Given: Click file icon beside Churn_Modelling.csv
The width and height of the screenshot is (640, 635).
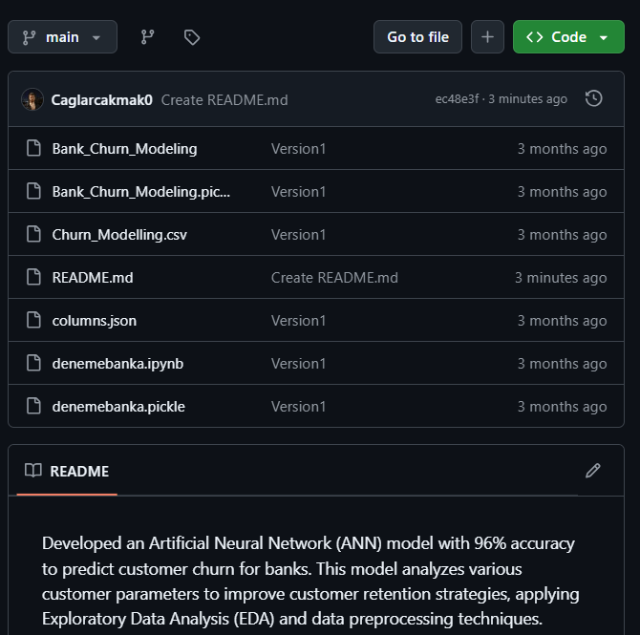Looking at the screenshot, I should click(x=33, y=235).
